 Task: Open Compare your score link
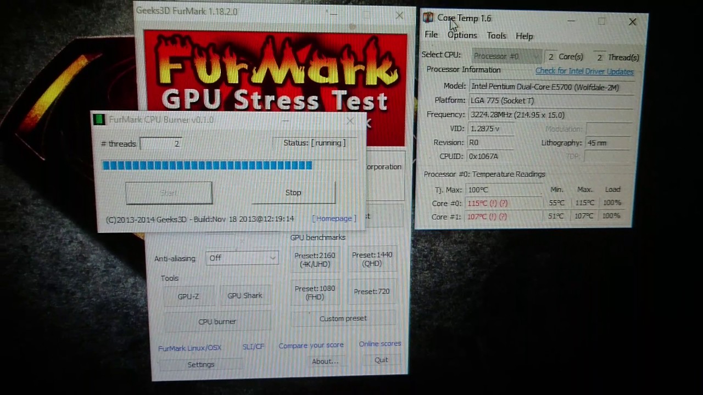click(311, 345)
